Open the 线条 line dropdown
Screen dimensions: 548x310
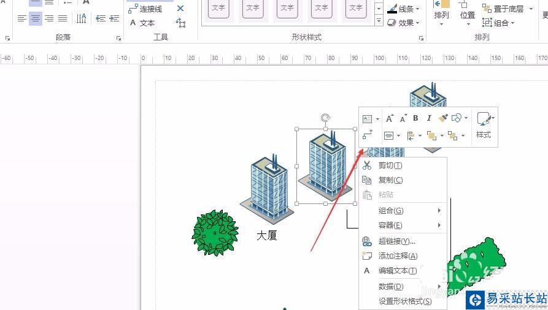(403, 9)
